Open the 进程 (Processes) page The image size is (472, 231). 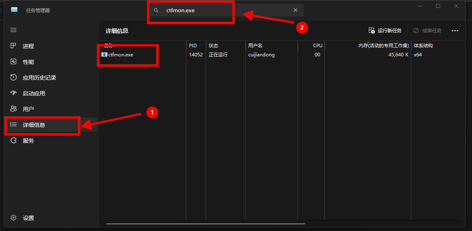click(28, 46)
